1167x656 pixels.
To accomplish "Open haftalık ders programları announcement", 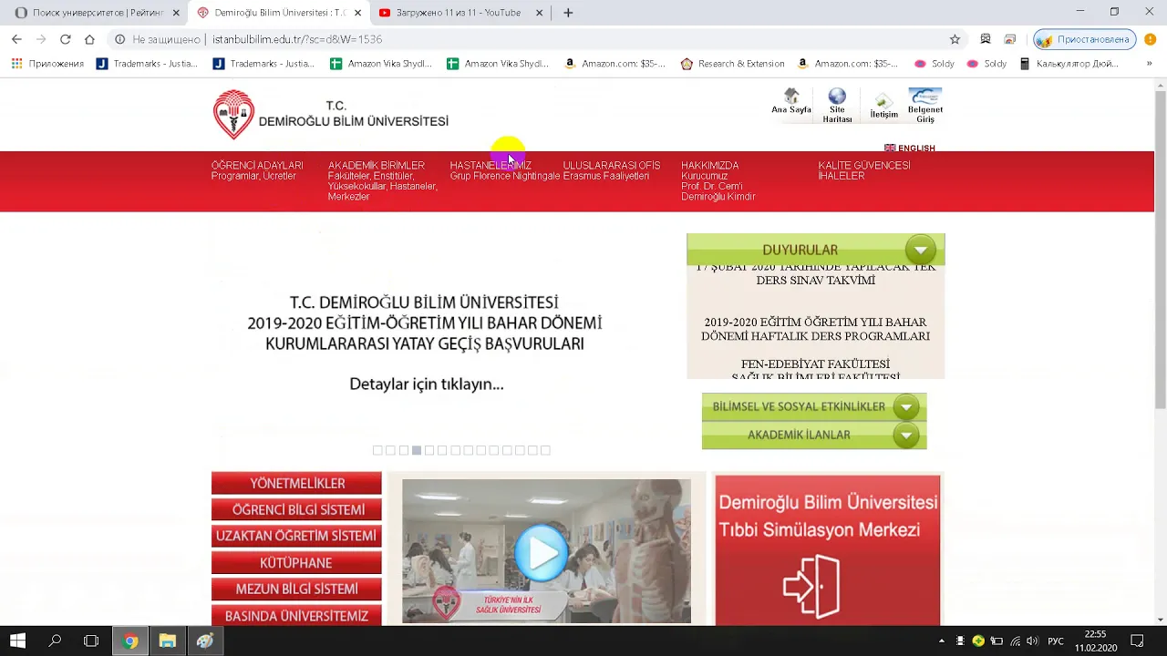I will pos(815,329).
